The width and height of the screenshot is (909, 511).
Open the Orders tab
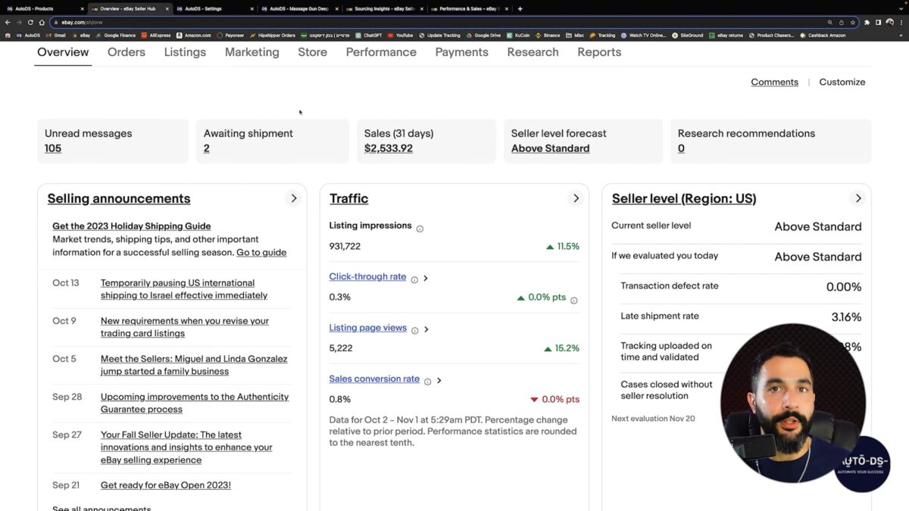(x=127, y=52)
